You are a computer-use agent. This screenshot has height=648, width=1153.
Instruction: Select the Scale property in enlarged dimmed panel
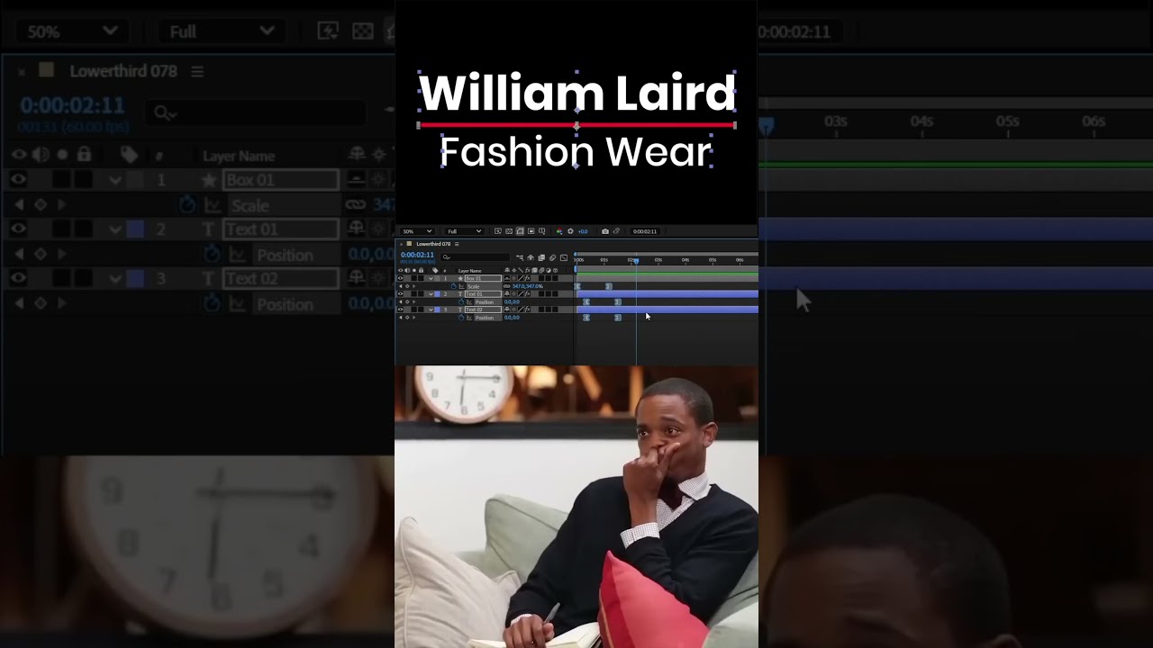[250, 205]
